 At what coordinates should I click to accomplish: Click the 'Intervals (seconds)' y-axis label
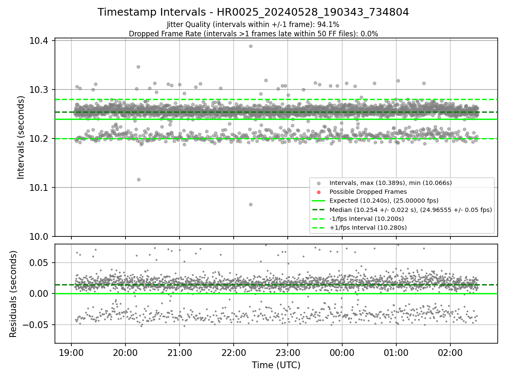pyautogui.click(x=21, y=137)
